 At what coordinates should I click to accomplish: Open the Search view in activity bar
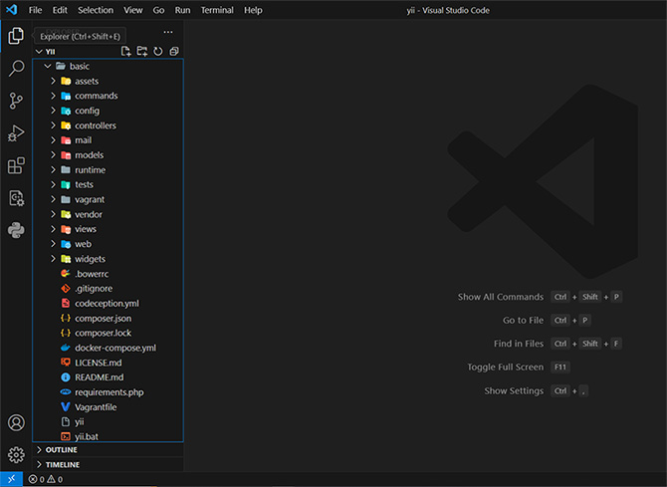16,69
